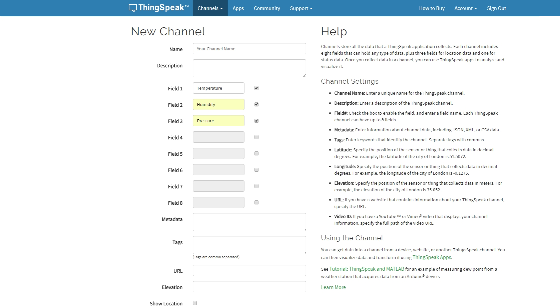Click the Metadata label
Image resolution: width=560 pixels, height=308 pixels.
click(x=172, y=219)
